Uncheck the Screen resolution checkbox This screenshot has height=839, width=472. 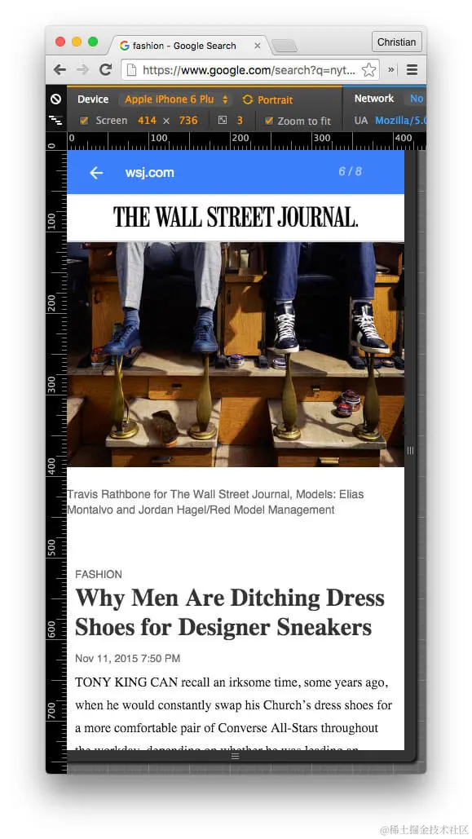point(84,121)
